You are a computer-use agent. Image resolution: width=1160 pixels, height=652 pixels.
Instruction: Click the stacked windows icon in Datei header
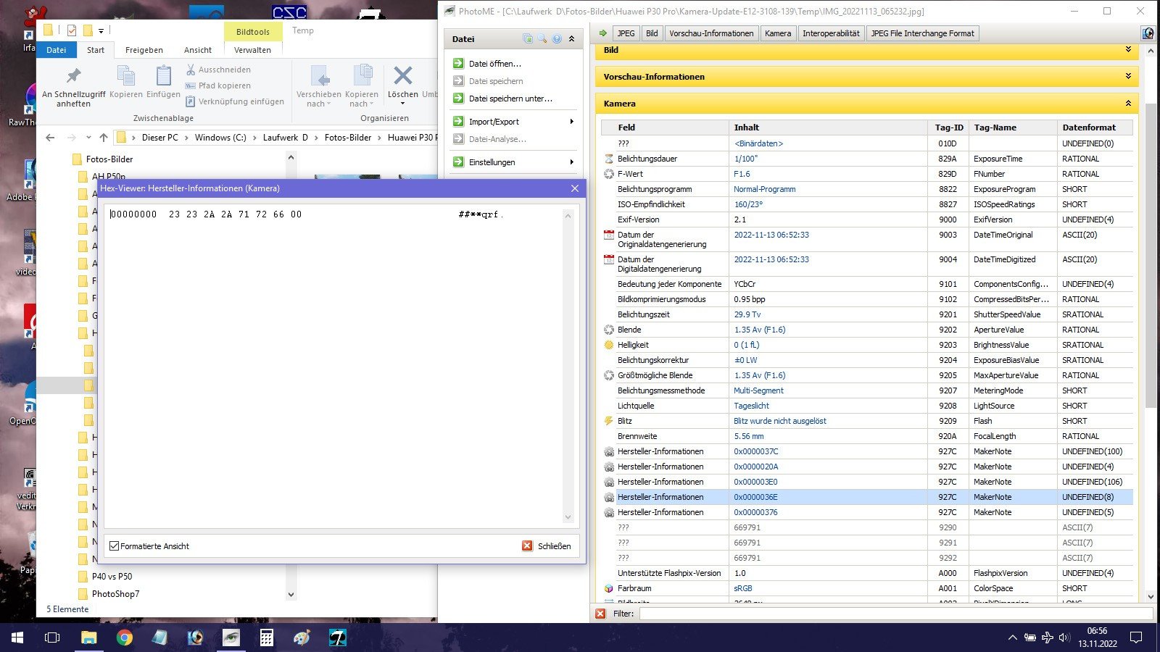point(528,39)
